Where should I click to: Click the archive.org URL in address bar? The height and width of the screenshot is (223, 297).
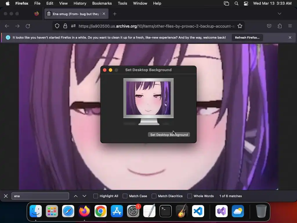click(156, 26)
